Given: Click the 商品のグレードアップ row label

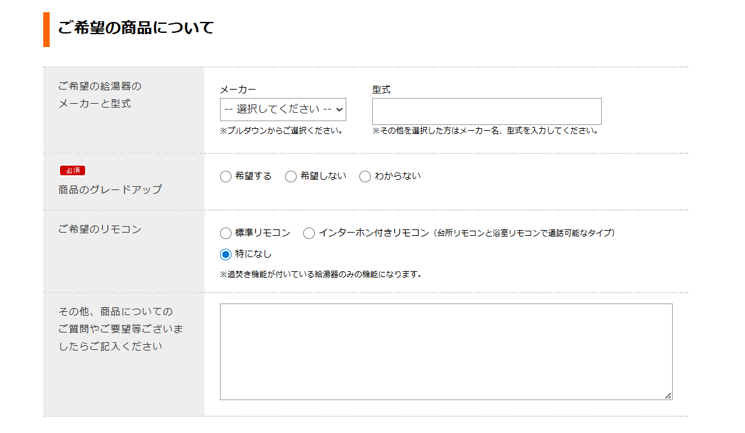Looking at the screenshot, I should tap(110, 190).
